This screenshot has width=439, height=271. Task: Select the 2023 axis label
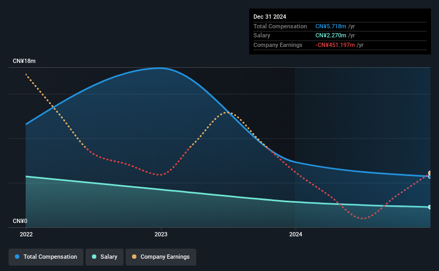point(161,234)
